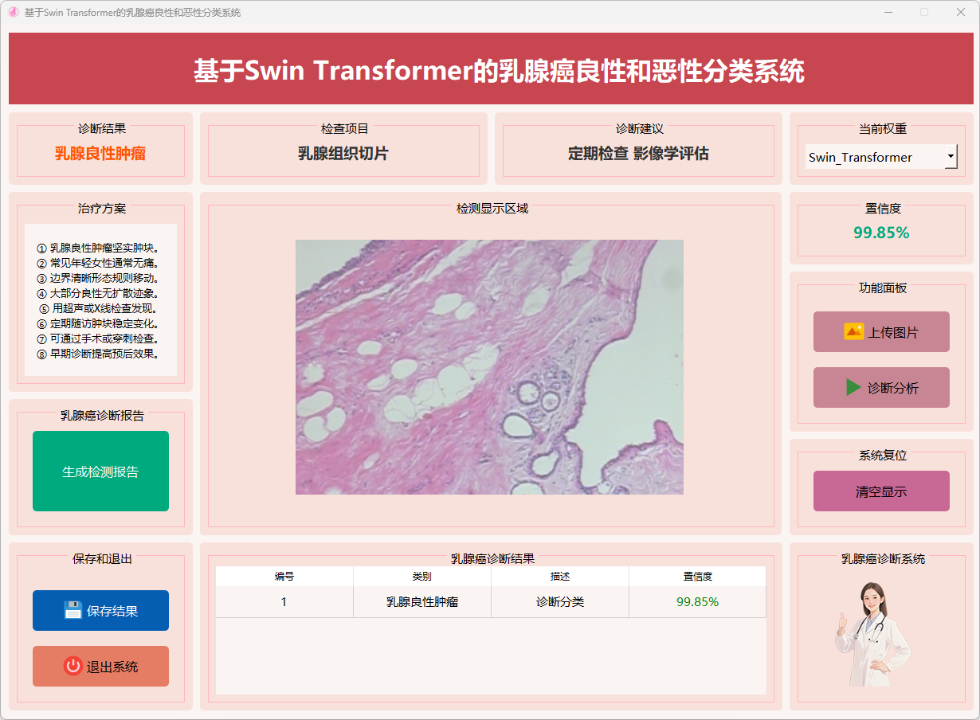
Task: Click the 99.85% cell in results table
Action: pos(697,602)
